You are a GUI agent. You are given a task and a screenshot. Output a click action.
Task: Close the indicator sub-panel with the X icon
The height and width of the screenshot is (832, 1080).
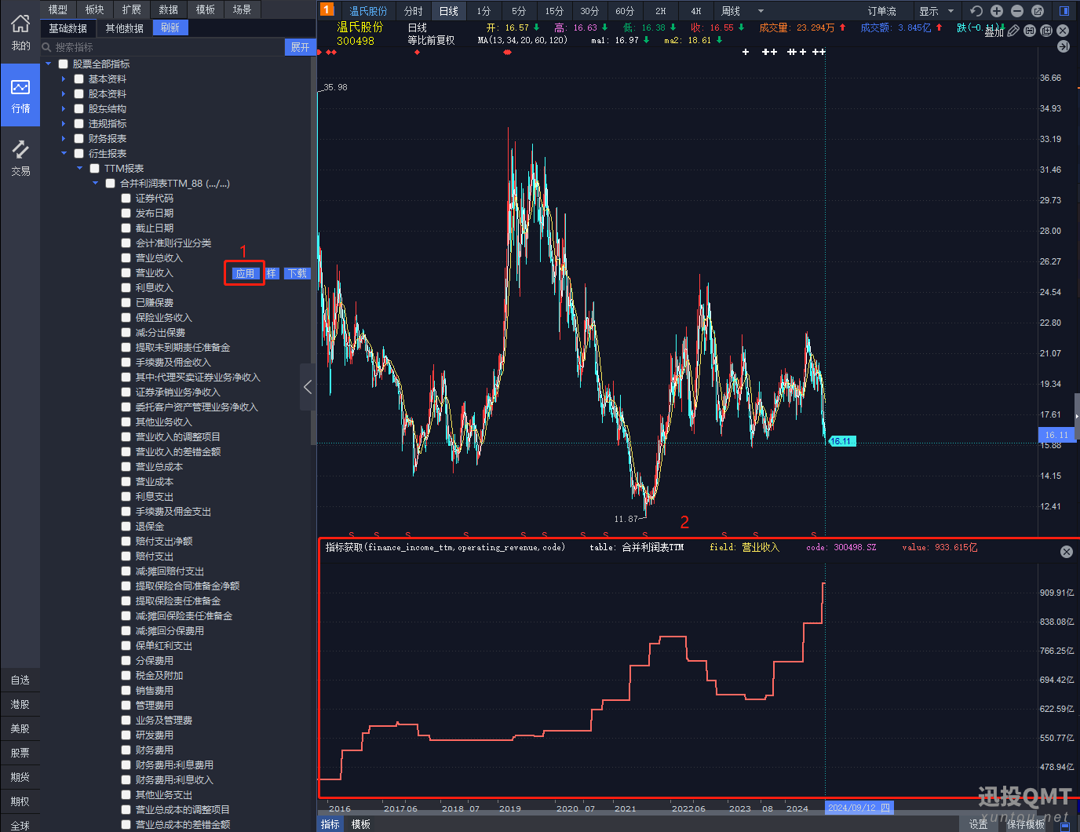1066,552
